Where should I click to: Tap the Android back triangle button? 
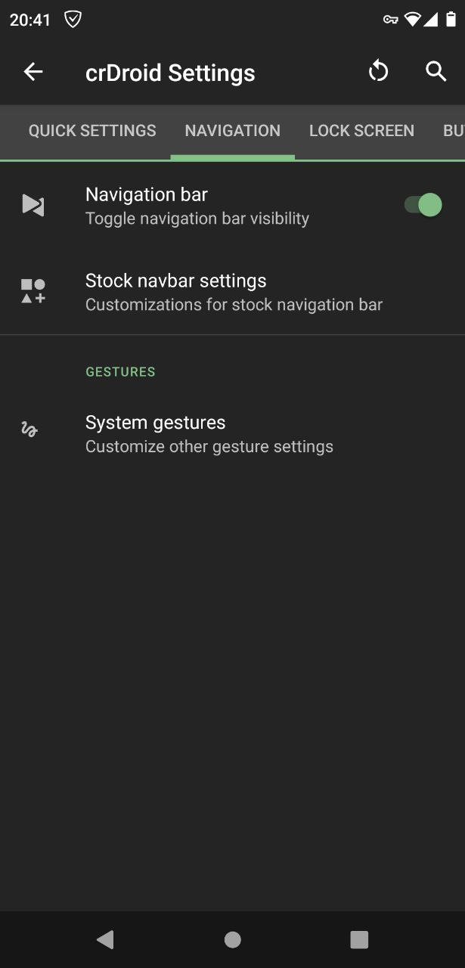point(105,939)
